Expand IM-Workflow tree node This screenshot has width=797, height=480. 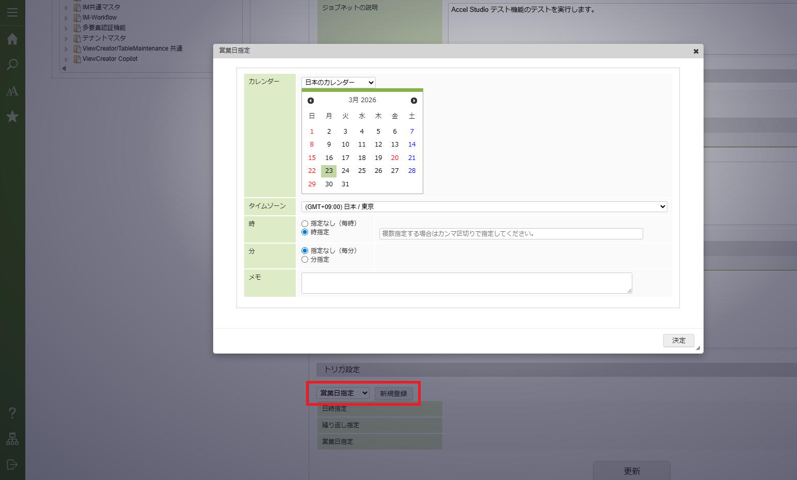pos(66,18)
